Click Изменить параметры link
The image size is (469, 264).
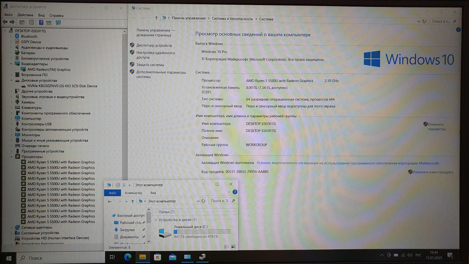click(436, 127)
